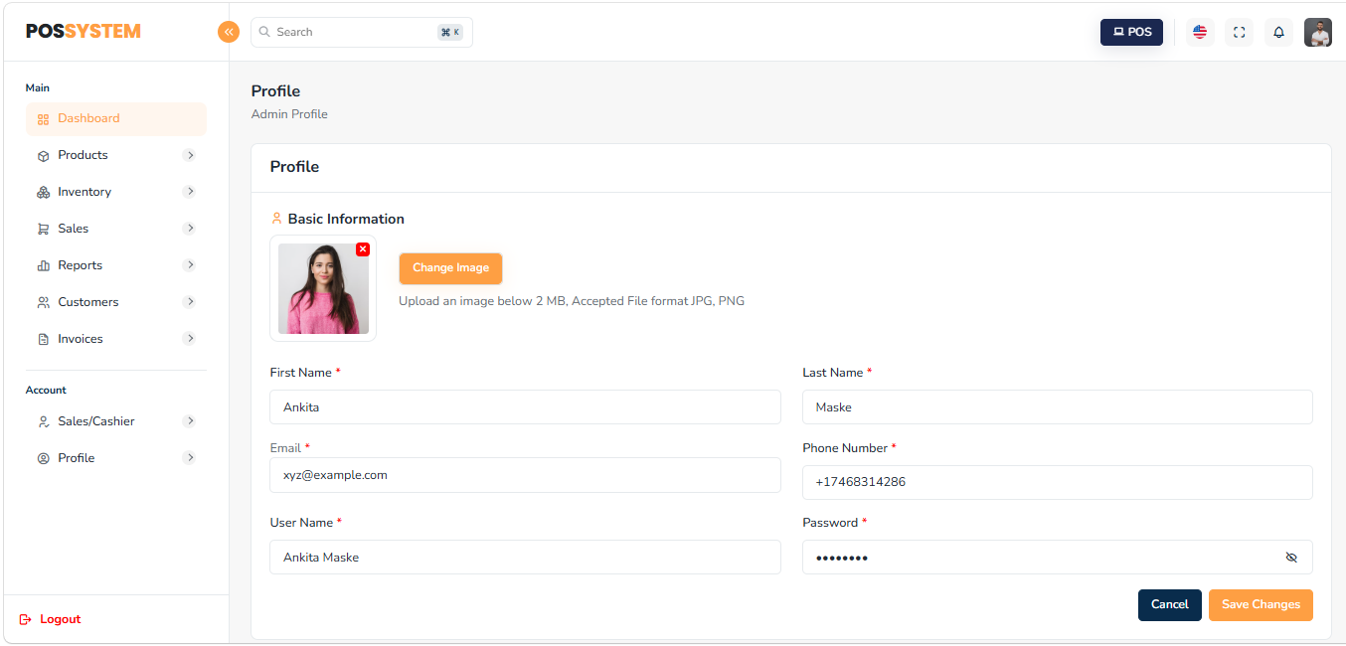Open the user avatar menu in header
The width and height of the screenshot is (1346, 646).
pyautogui.click(x=1317, y=32)
